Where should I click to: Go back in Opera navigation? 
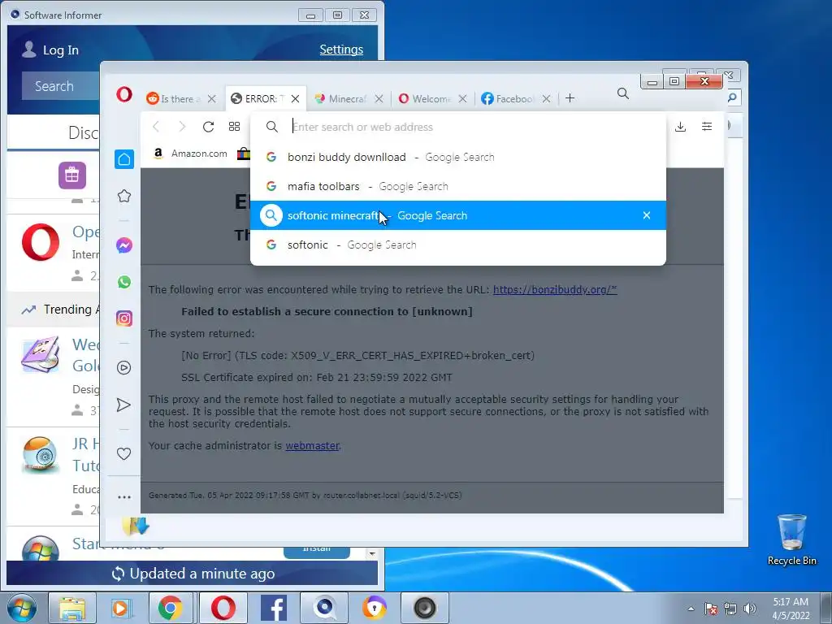[x=156, y=127]
